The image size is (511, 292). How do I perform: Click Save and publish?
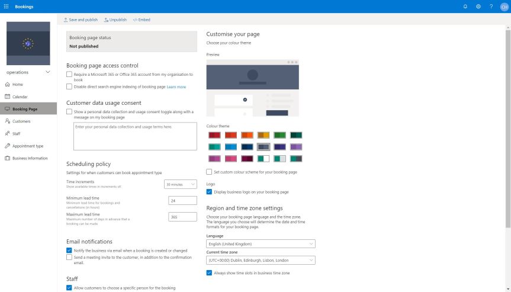coord(81,20)
